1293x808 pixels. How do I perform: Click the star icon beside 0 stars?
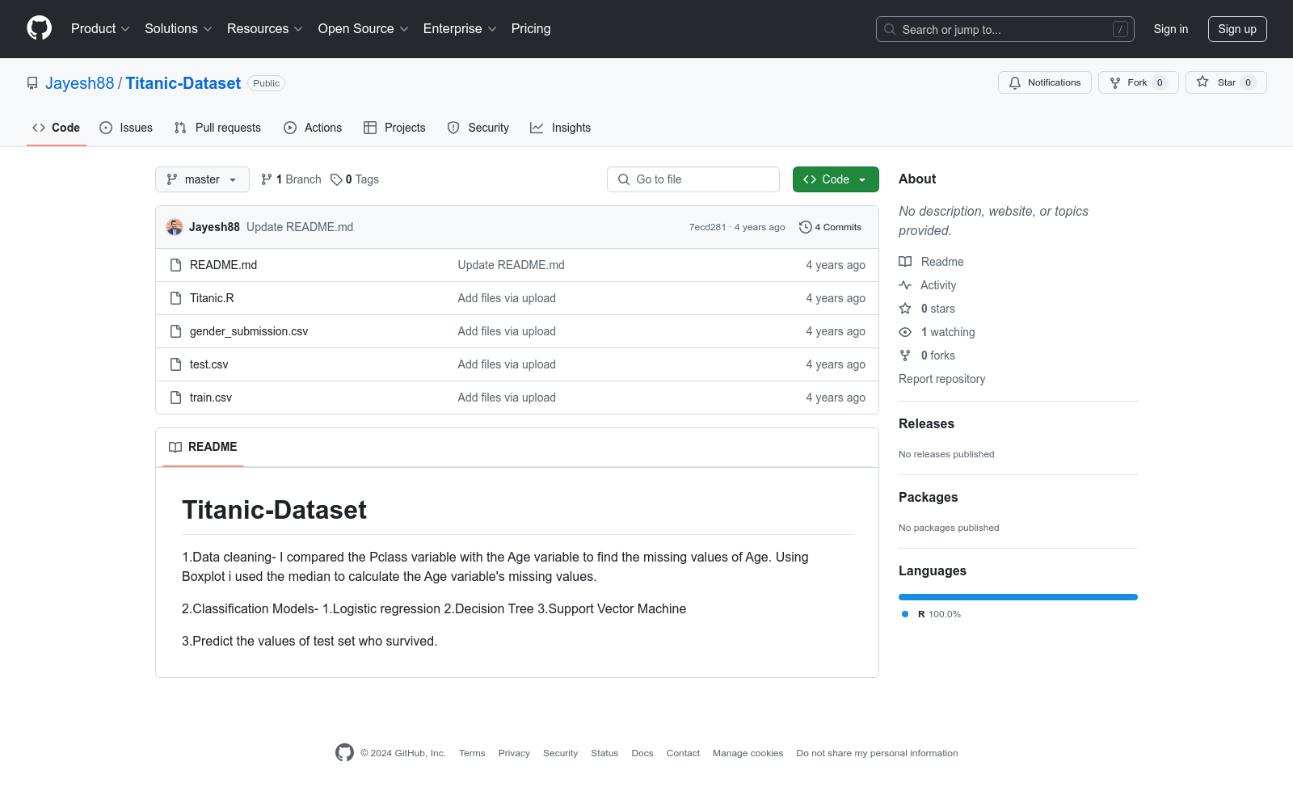point(905,309)
